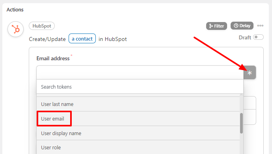Image resolution: width=272 pixels, height=154 pixels.
Task: Click the scrollbar track below the thumb
Action: (241, 144)
